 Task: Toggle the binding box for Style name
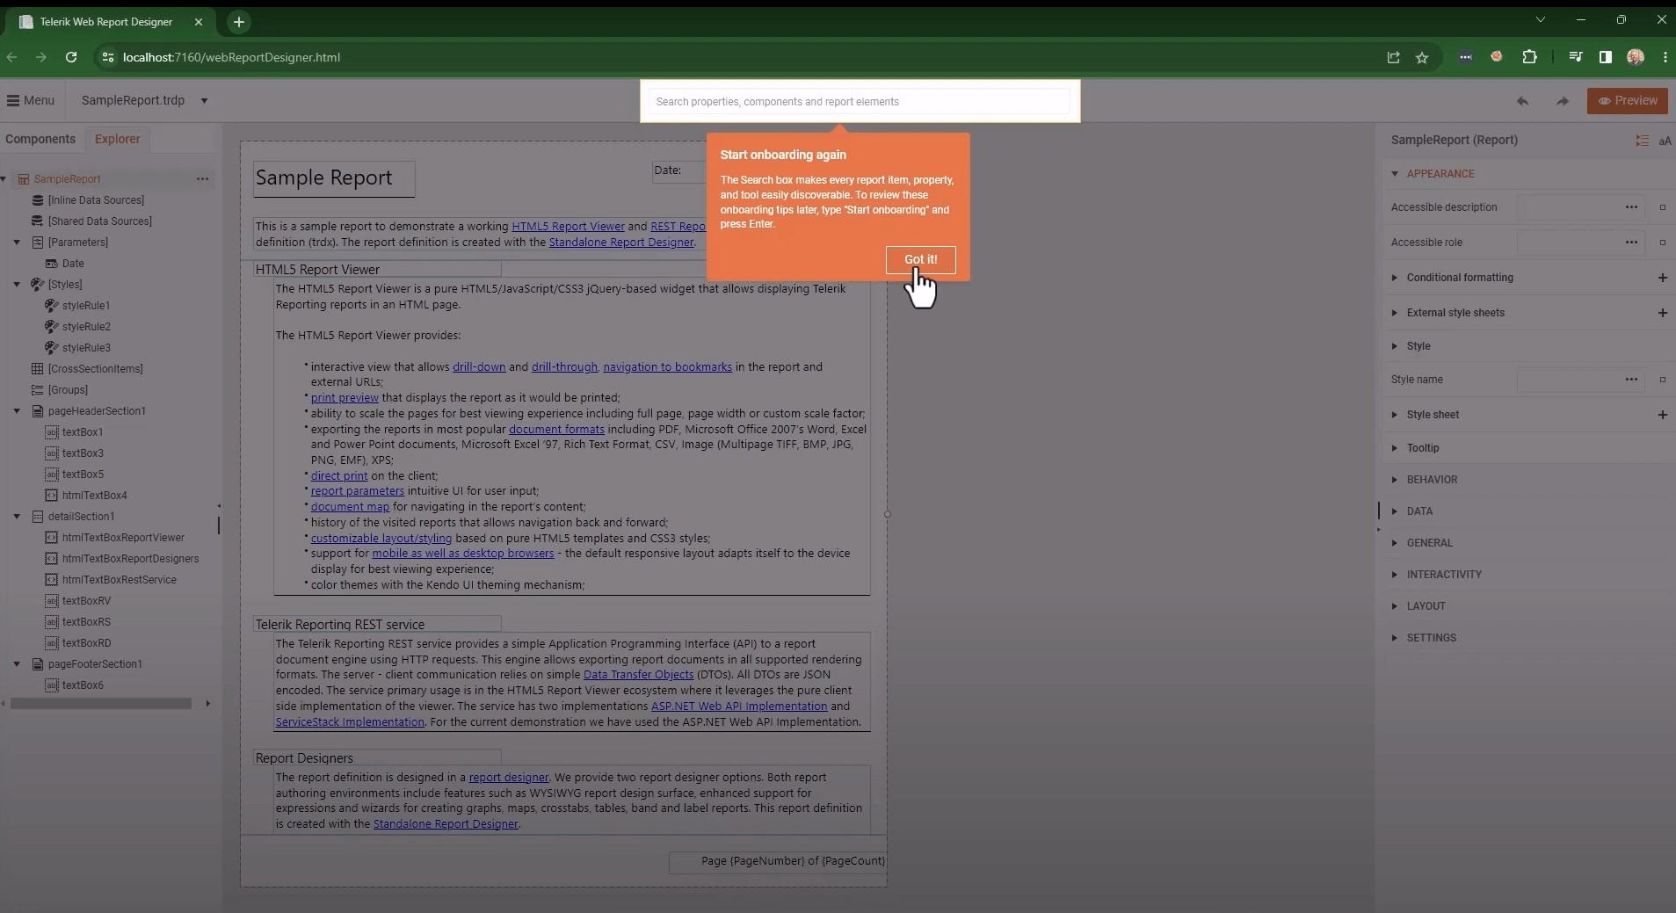click(x=1664, y=380)
